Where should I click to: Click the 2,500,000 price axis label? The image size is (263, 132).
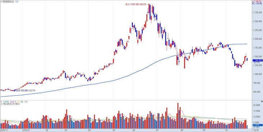(258, 22)
